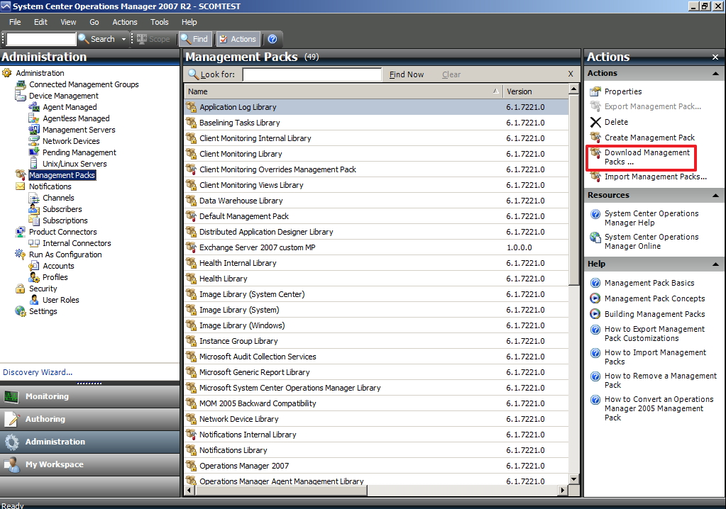
Task: Click the Find toolbar button
Action: (195, 39)
